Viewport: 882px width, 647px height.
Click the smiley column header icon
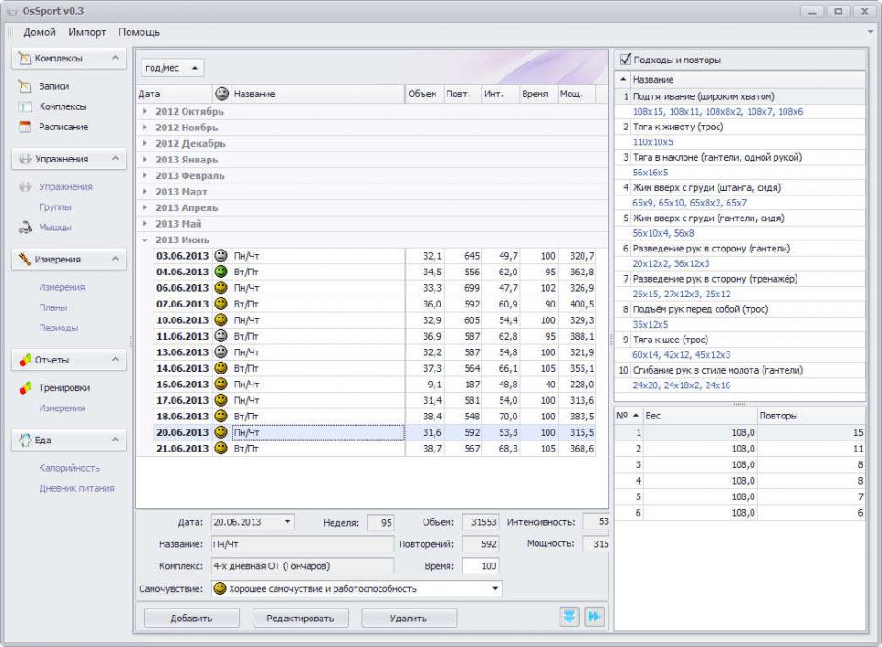click(x=220, y=94)
